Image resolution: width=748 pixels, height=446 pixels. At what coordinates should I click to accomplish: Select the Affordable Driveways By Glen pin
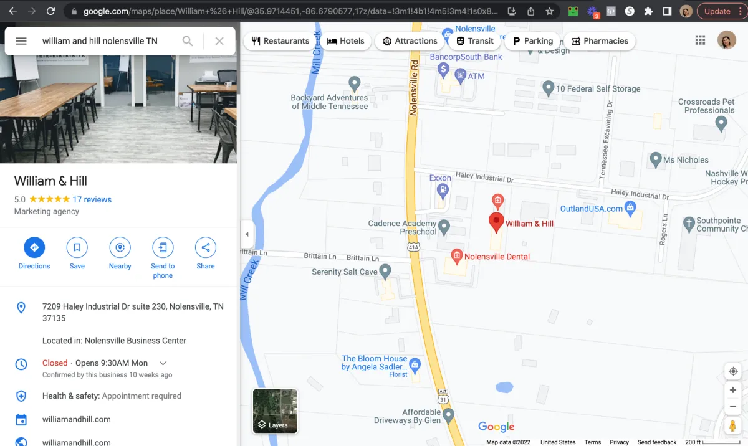click(449, 415)
